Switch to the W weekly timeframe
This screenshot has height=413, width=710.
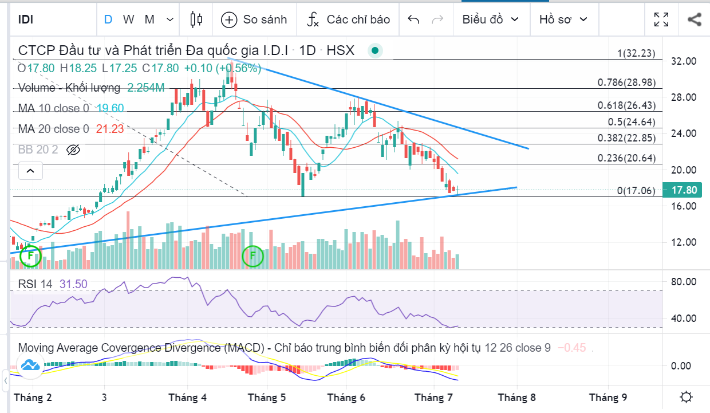128,19
